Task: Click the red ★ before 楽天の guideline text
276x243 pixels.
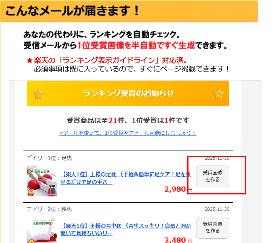Action: [x=30, y=61]
